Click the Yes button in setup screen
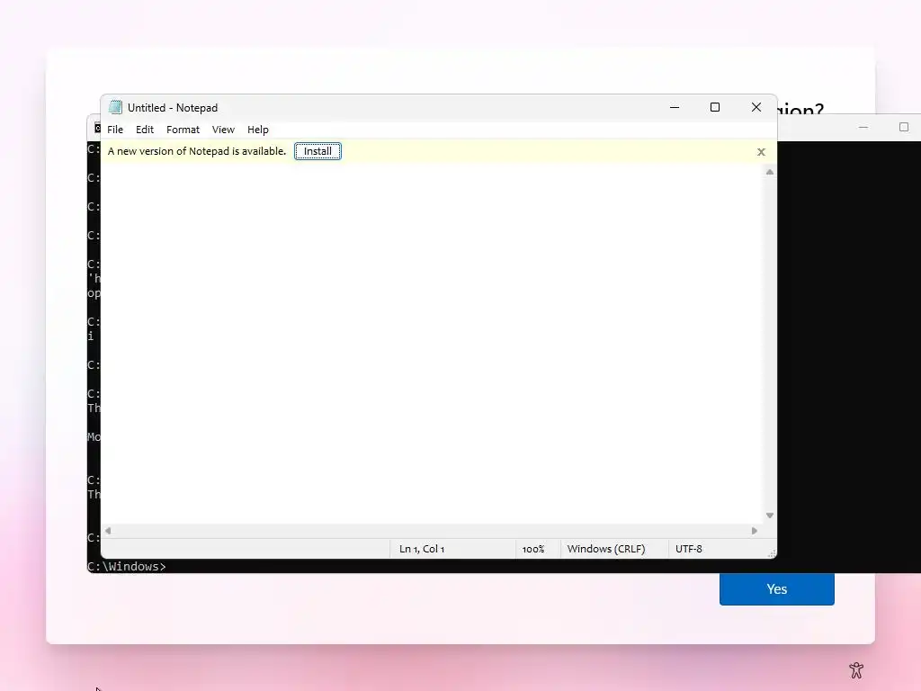Image resolution: width=921 pixels, height=691 pixels. [776, 588]
